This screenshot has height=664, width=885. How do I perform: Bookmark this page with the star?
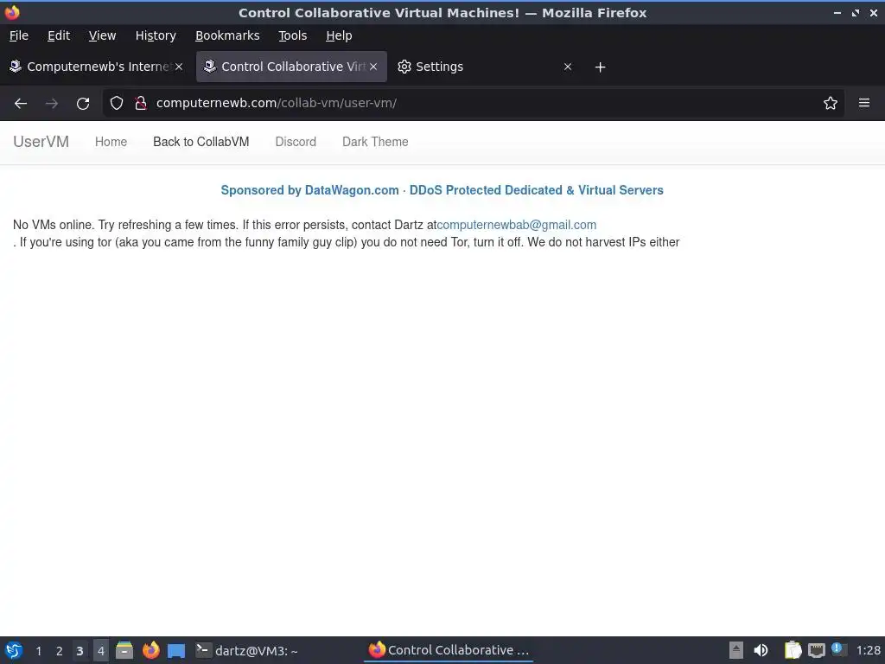[831, 103]
